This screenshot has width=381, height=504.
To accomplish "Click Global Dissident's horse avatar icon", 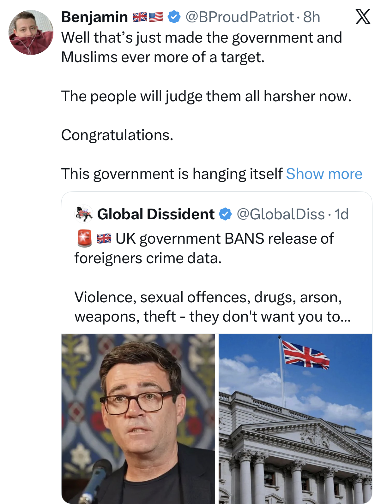I will click(84, 214).
